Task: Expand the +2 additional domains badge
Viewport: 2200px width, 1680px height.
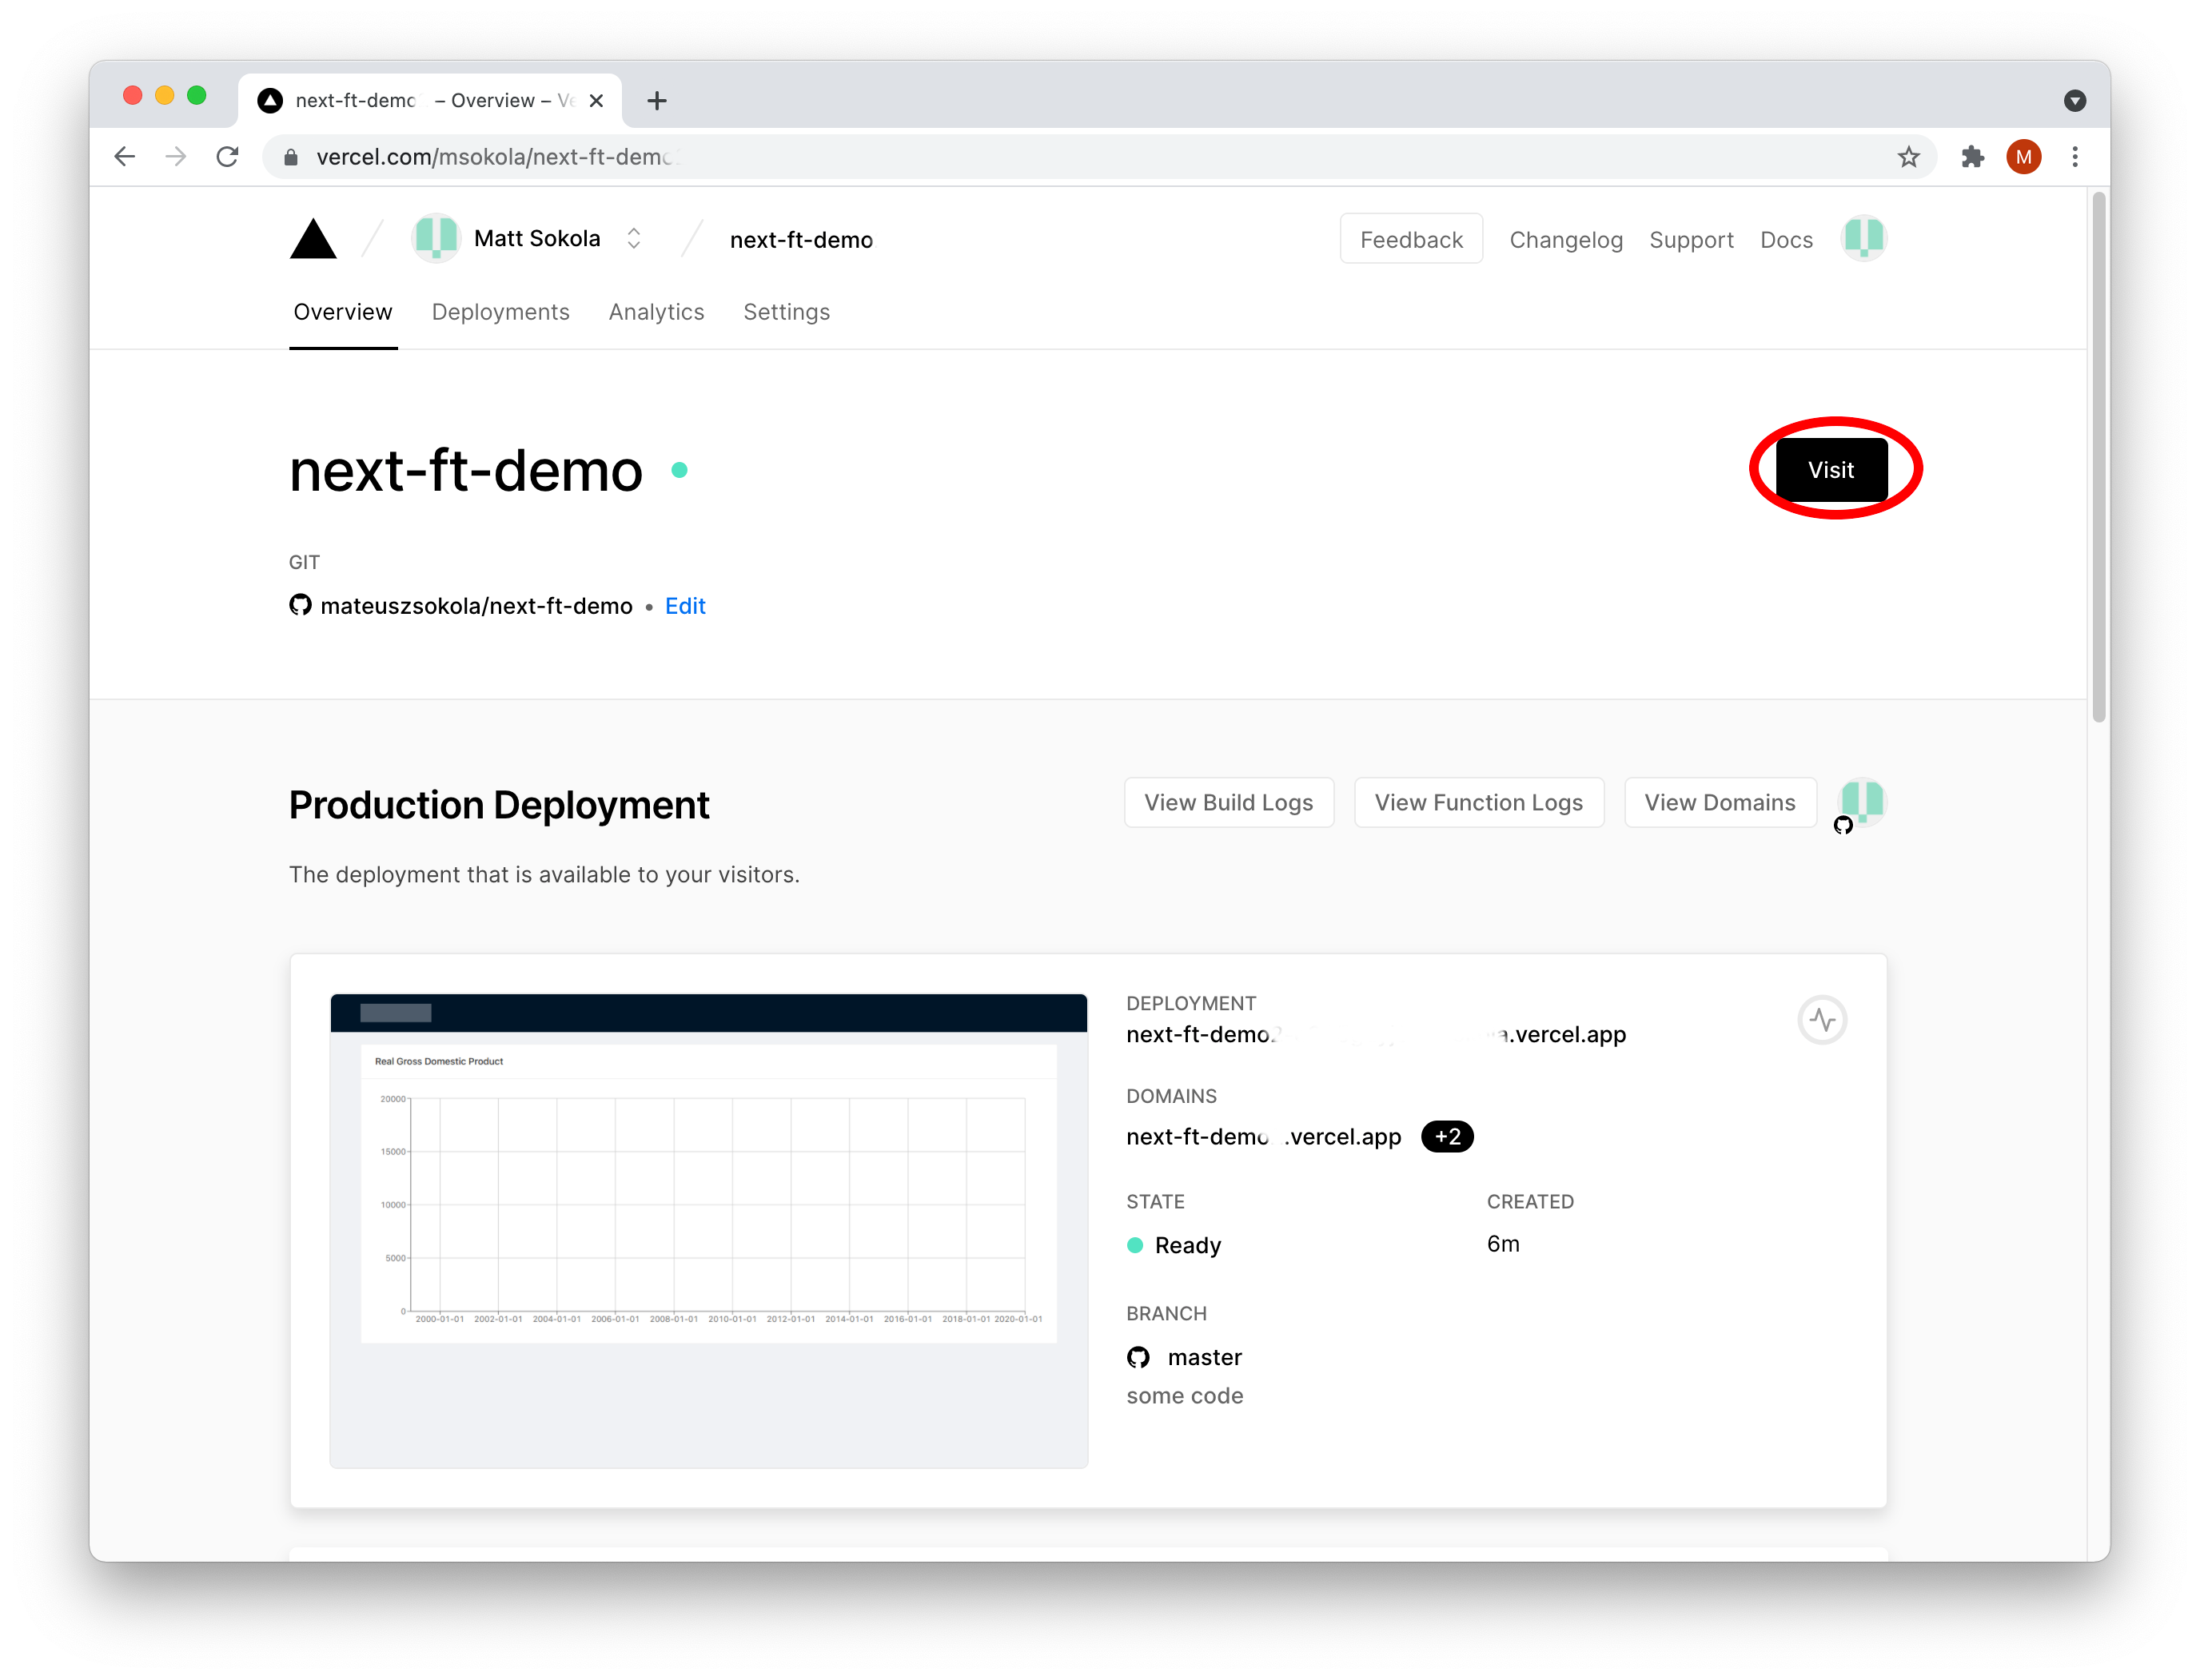Action: pyautogui.click(x=1447, y=1137)
